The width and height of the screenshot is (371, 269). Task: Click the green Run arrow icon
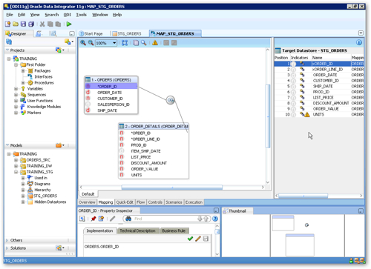pyautogui.click(x=69, y=24)
